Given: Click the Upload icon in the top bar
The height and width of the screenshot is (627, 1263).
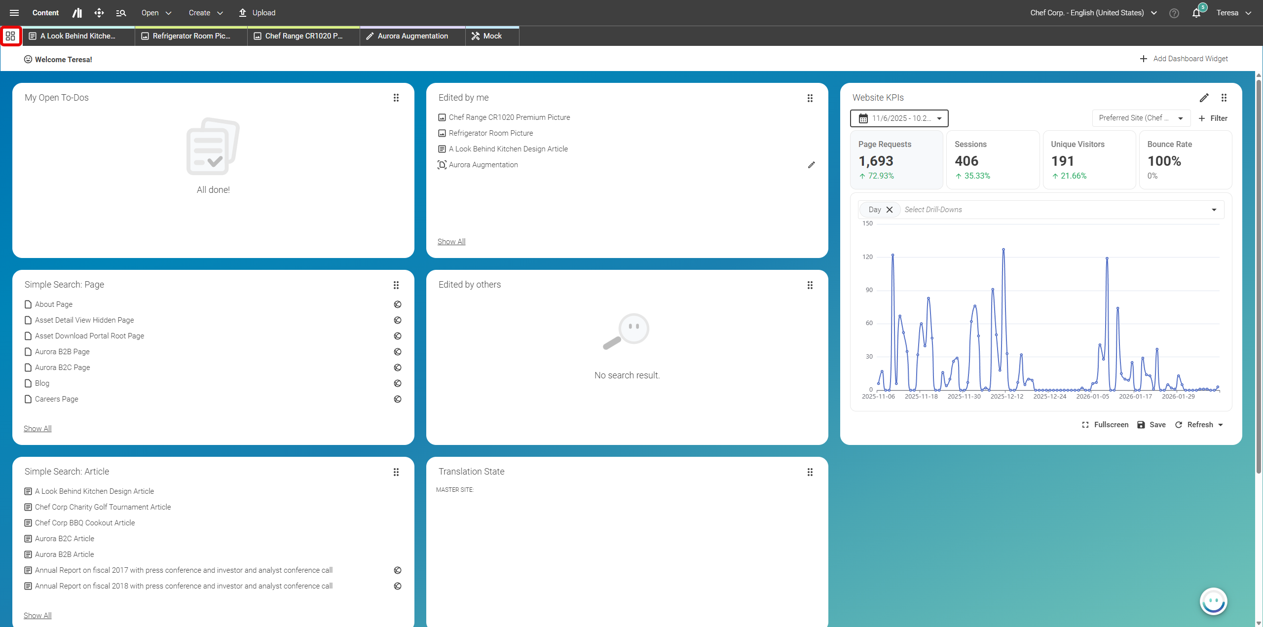Looking at the screenshot, I should click(x=242, y=12).
